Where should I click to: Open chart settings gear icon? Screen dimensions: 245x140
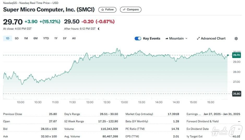[236, 39]
